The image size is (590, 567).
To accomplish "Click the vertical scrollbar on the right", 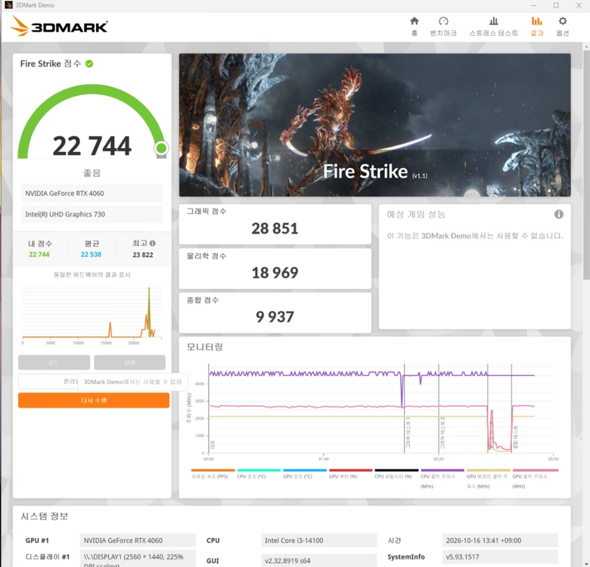I will [586, 166].
